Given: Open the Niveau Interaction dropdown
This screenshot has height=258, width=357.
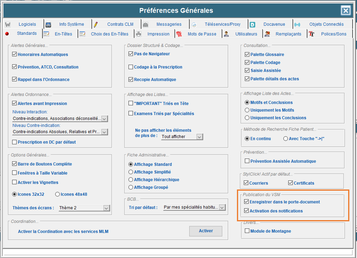Looking at the screenshot, I should (x=104, y=119).
